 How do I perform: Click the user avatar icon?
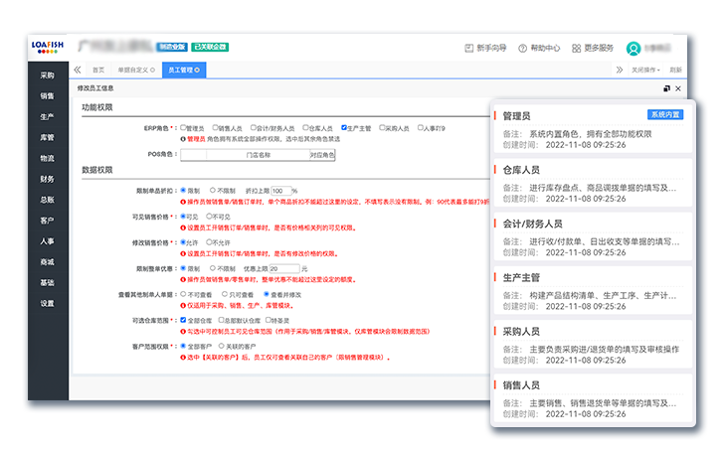pyautogui.click(x=633, y=48)
